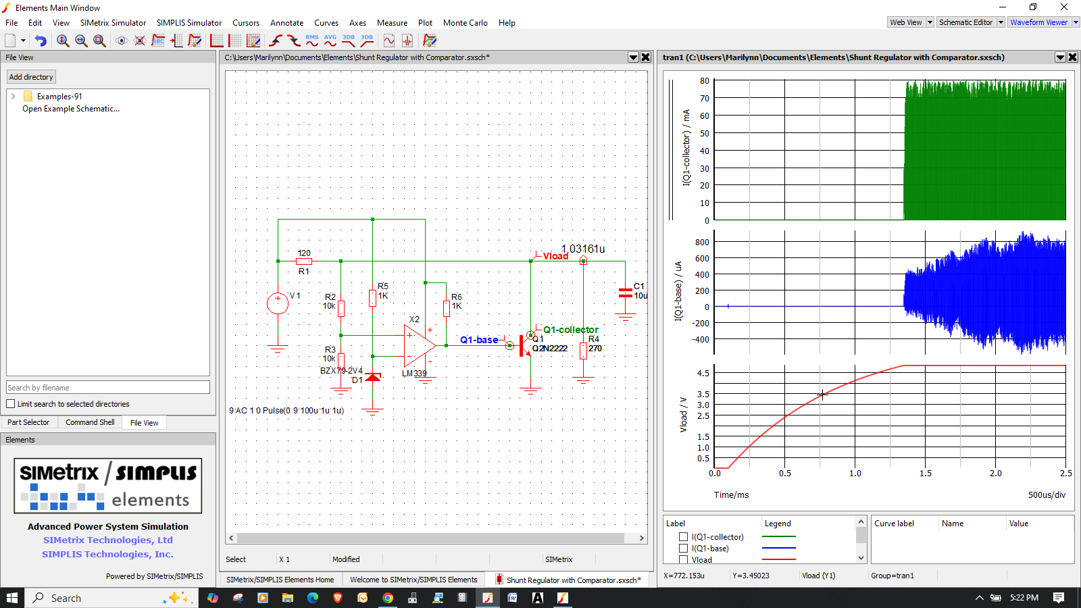This screenshot has height=608, width=1081.
Task: Click the green I(Q1-collector) legend line
Action: [779, 537]
